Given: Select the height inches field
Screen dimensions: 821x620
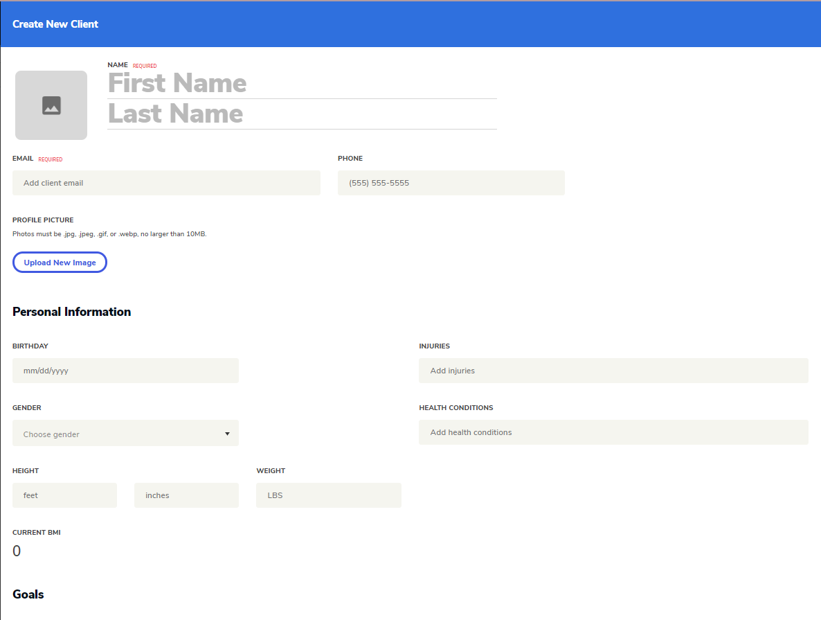Looking at the screenshot, I should [186, 495].
